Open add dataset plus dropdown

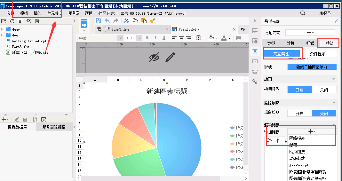coord(5,119)
